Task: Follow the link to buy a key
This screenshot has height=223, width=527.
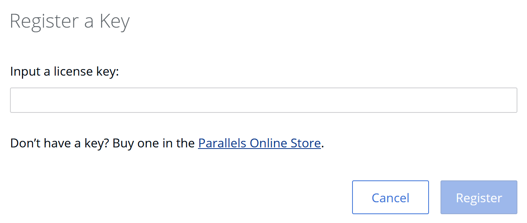Action: pos(259,143)
